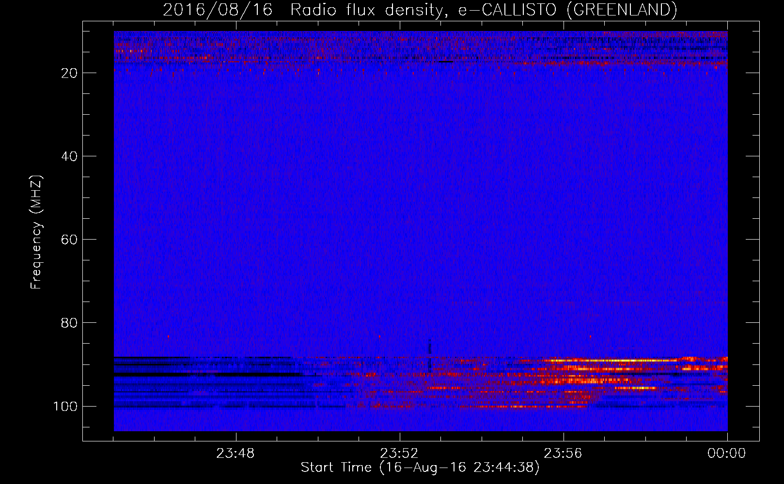Click the 60 MHz frequency tick label

click(x=69, y=240)
